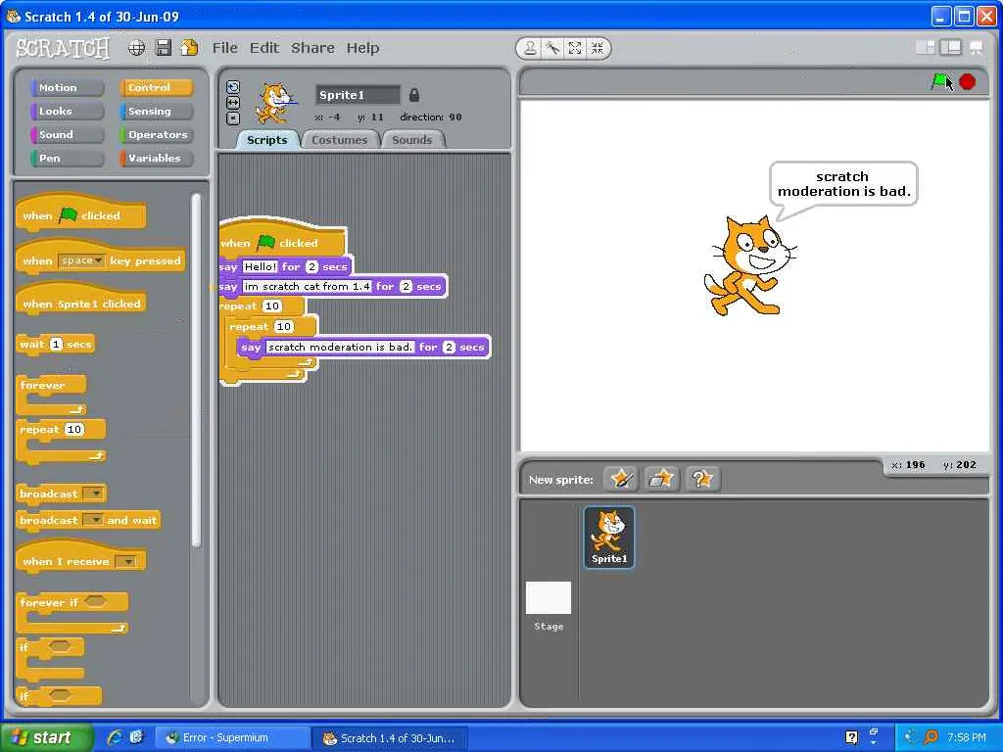Open the Pen blocks category
The width and height of the screenshot is (1003, 752).
tap(68, 159)
